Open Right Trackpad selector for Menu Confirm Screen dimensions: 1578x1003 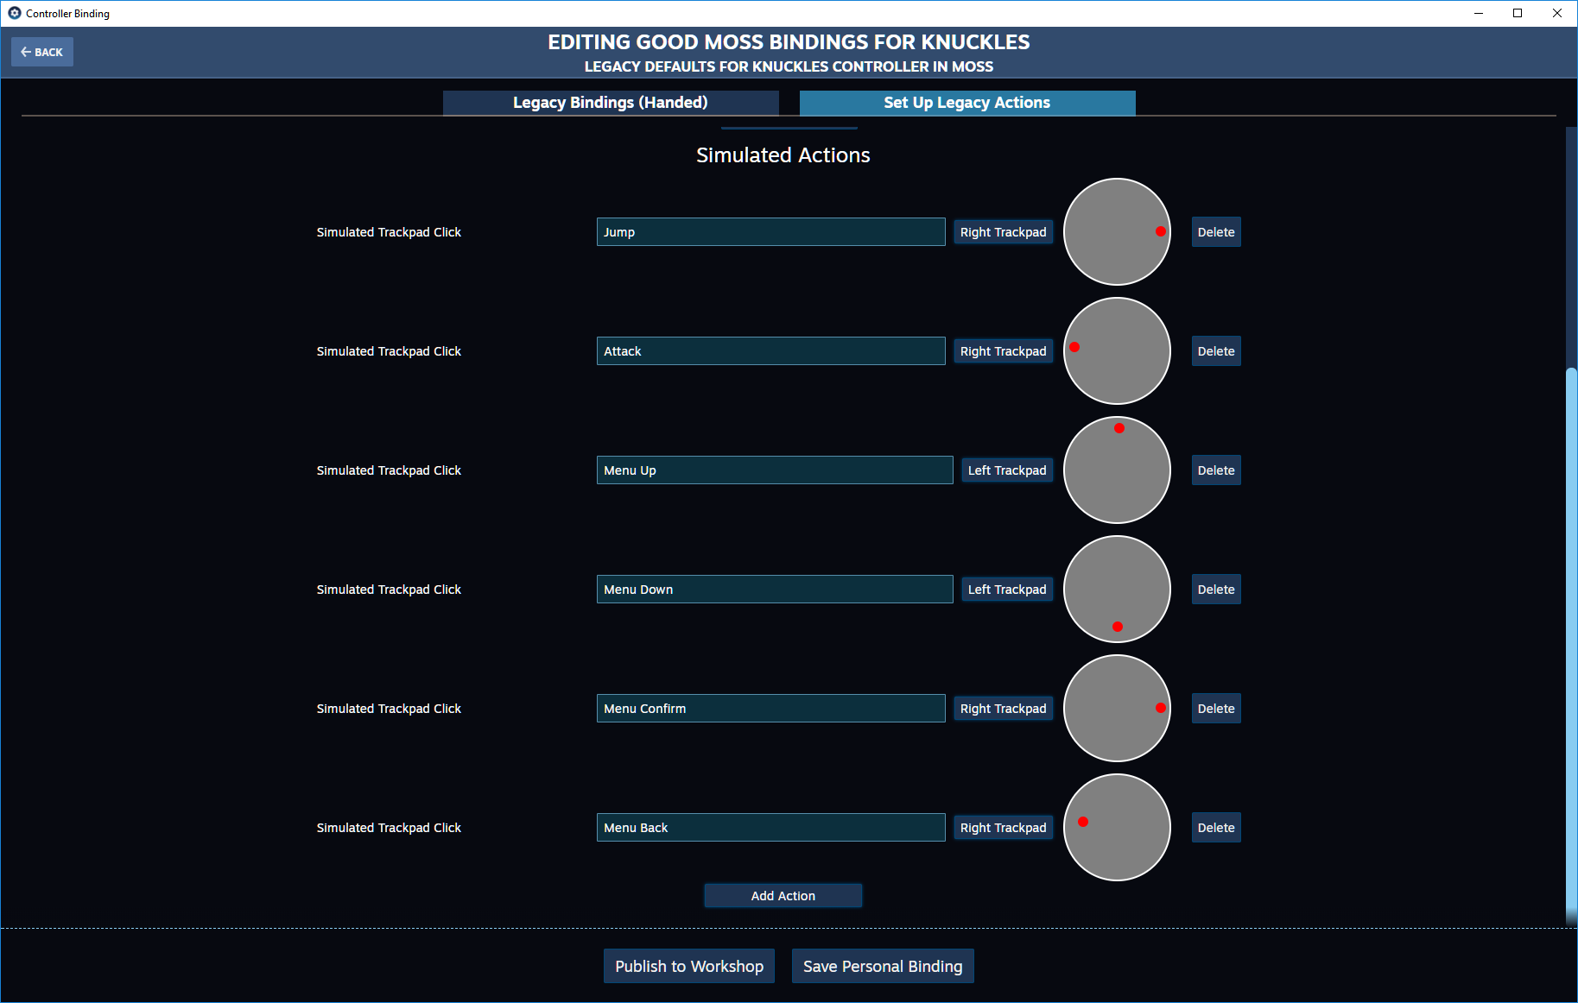pyautogui.click(x=1003, y=709)
